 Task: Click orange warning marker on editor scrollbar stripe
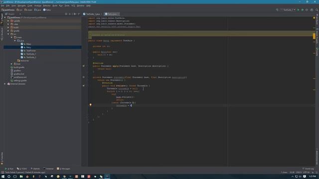(x=314, y=36)
